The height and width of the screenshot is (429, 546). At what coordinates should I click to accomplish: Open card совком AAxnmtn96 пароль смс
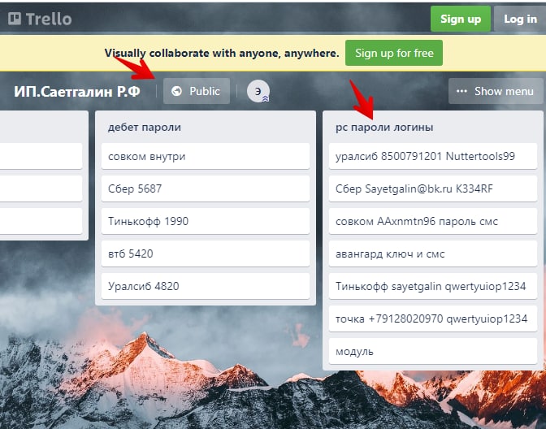[433, 221]
